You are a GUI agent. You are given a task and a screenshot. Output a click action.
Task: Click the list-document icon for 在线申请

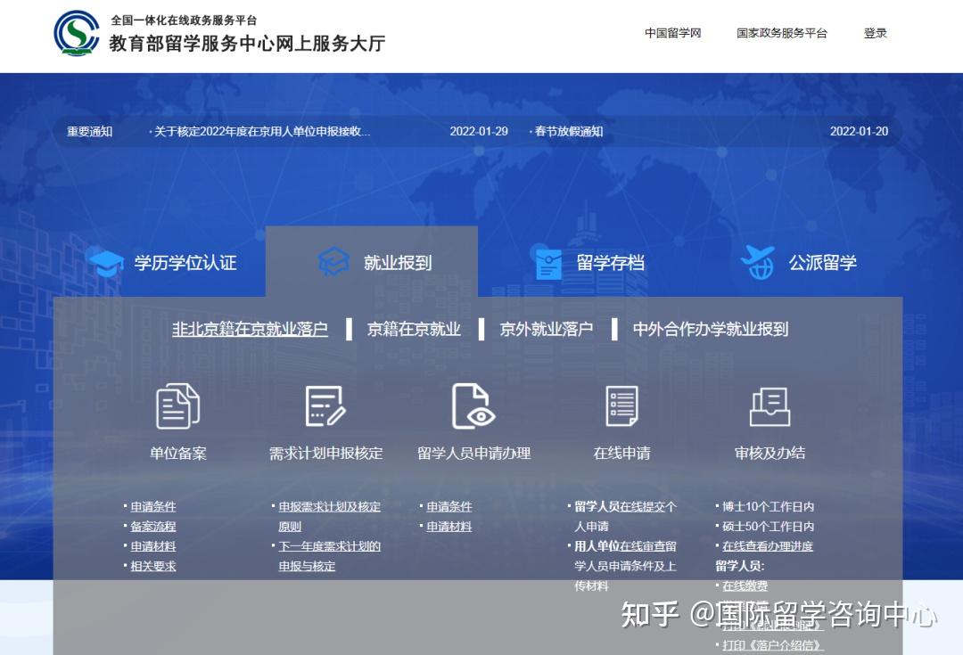tap(621, 405)
